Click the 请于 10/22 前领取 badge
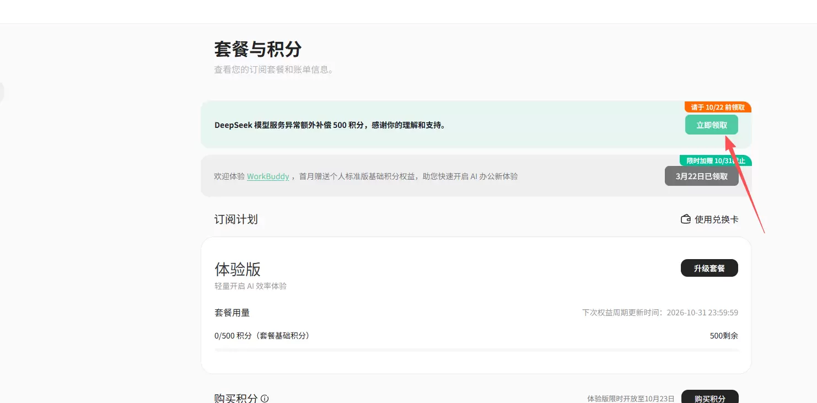Screen dimensions: 817x403 [718, 107]
